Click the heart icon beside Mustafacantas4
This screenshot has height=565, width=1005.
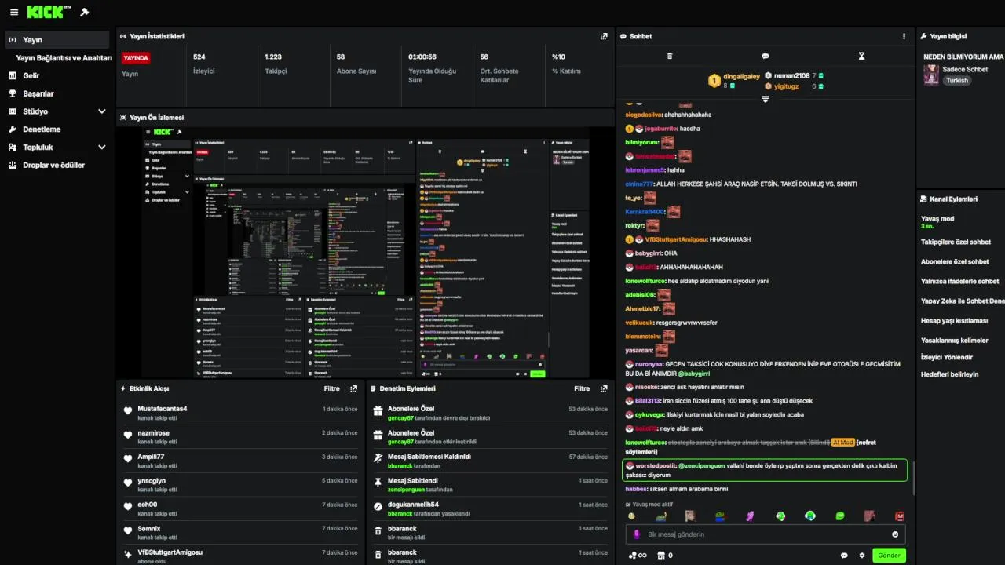[128, 412]
